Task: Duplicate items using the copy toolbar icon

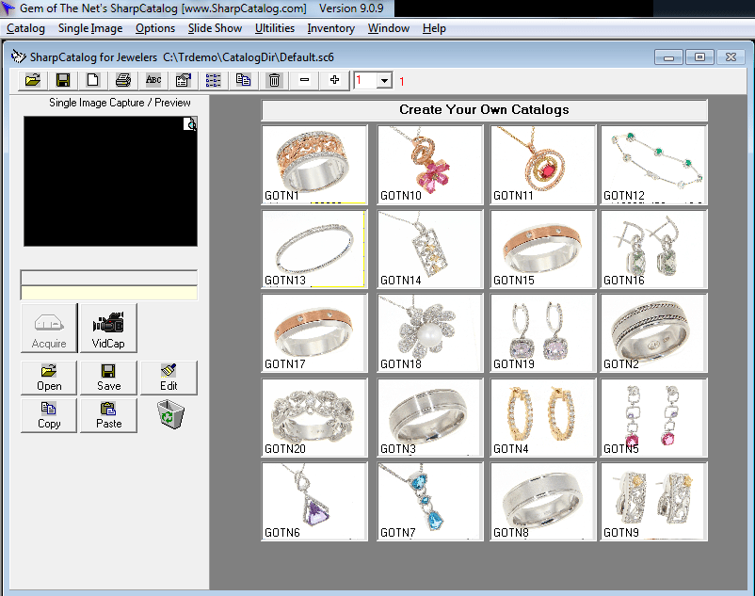Action: click(244, 80)
